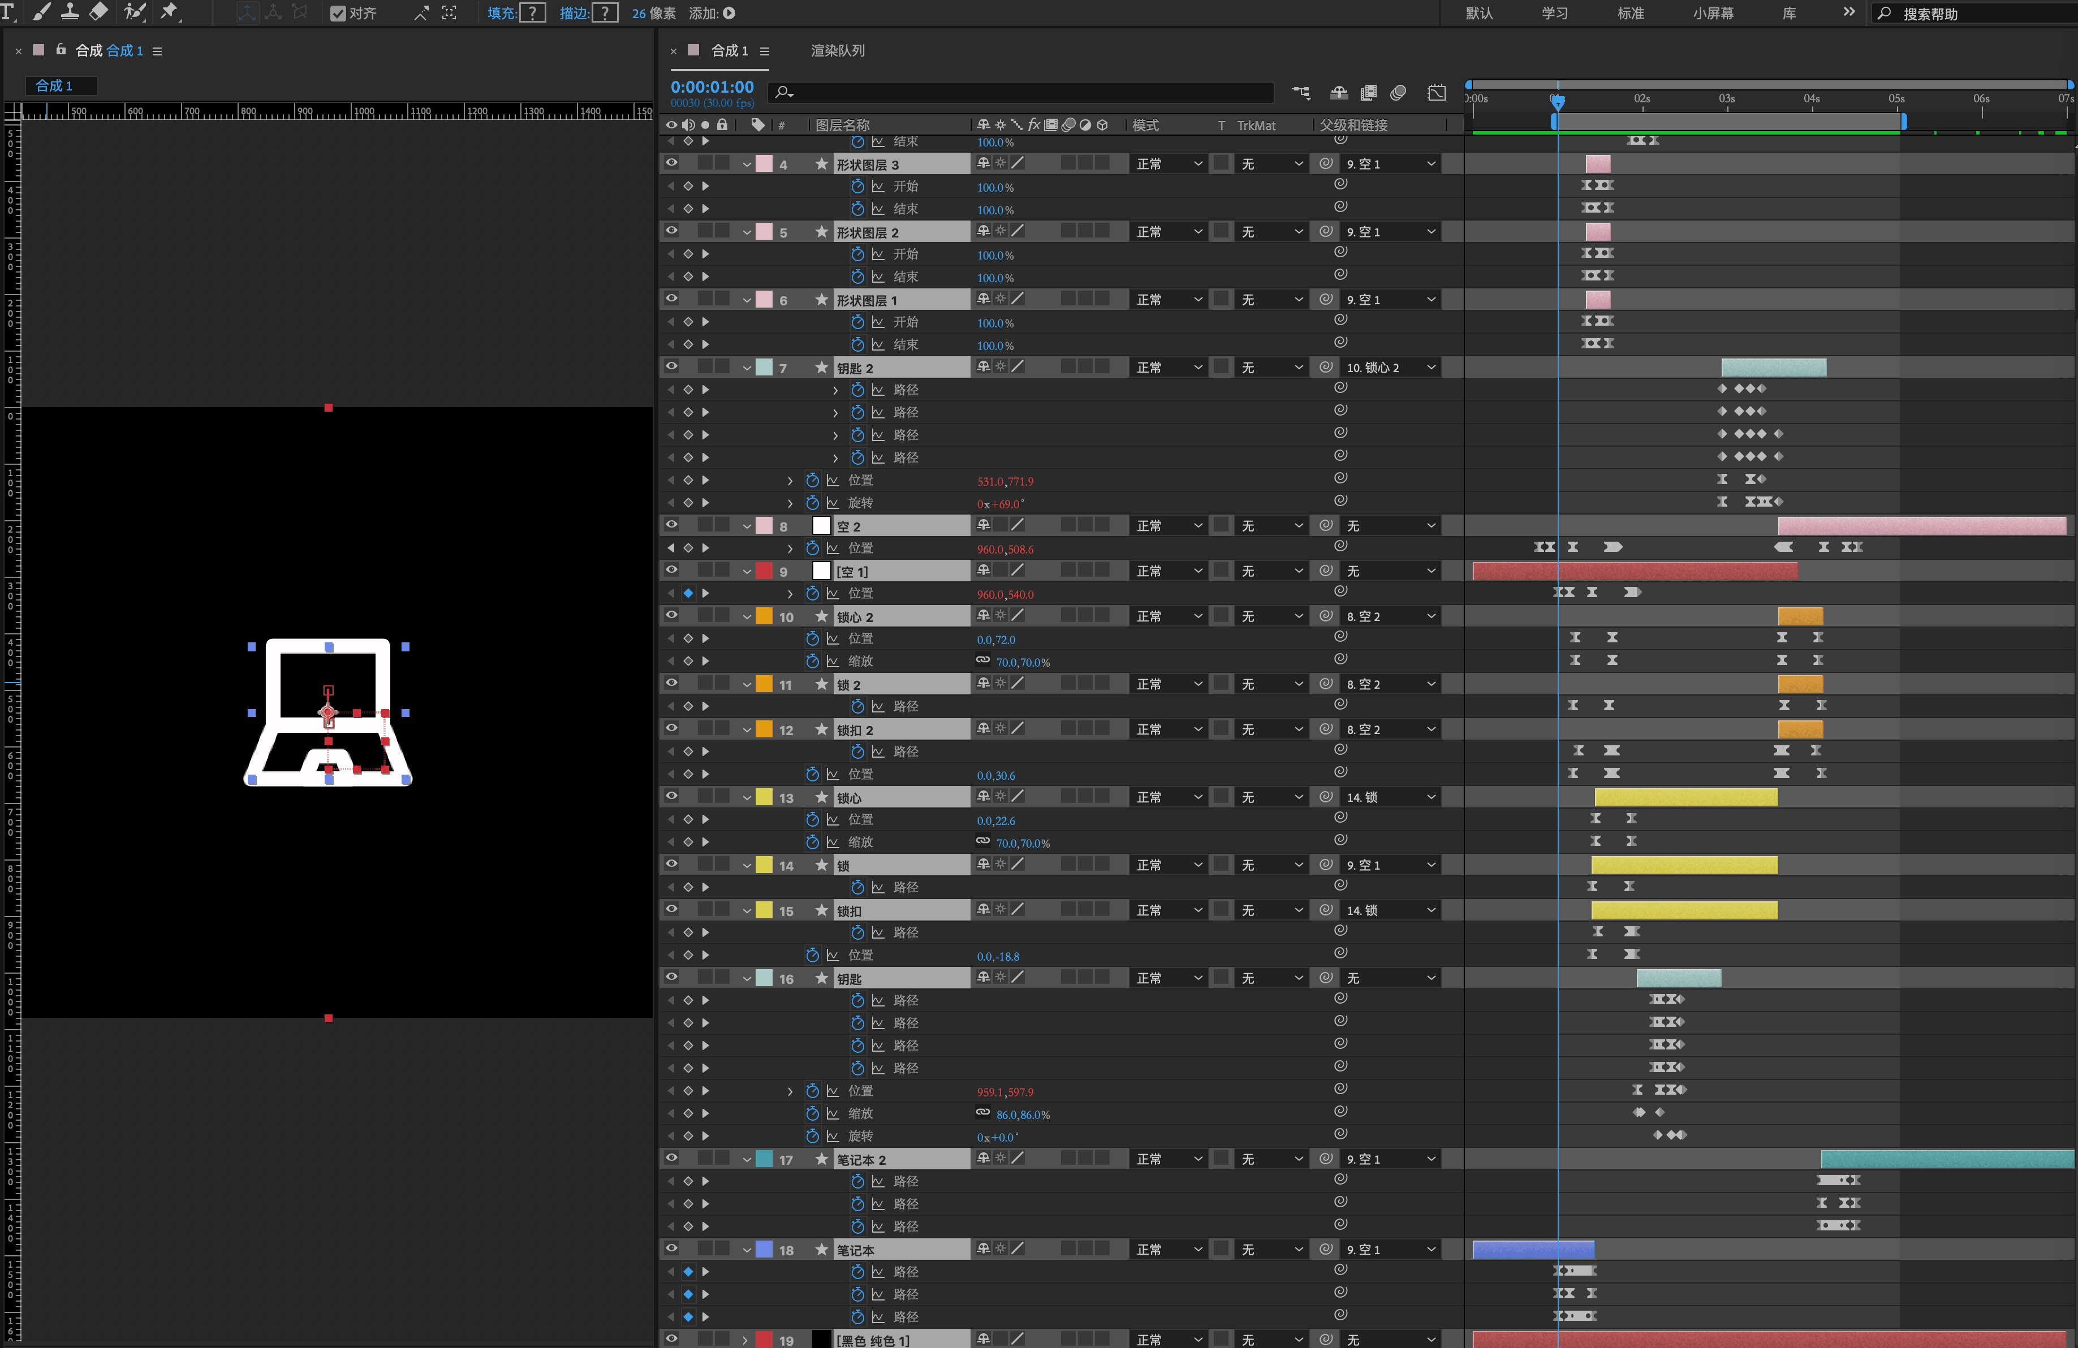The height and width of the screenshot is (1348, 2078).
Task: Toggle the shy layers switch icon
Action: pos(1338,93)
